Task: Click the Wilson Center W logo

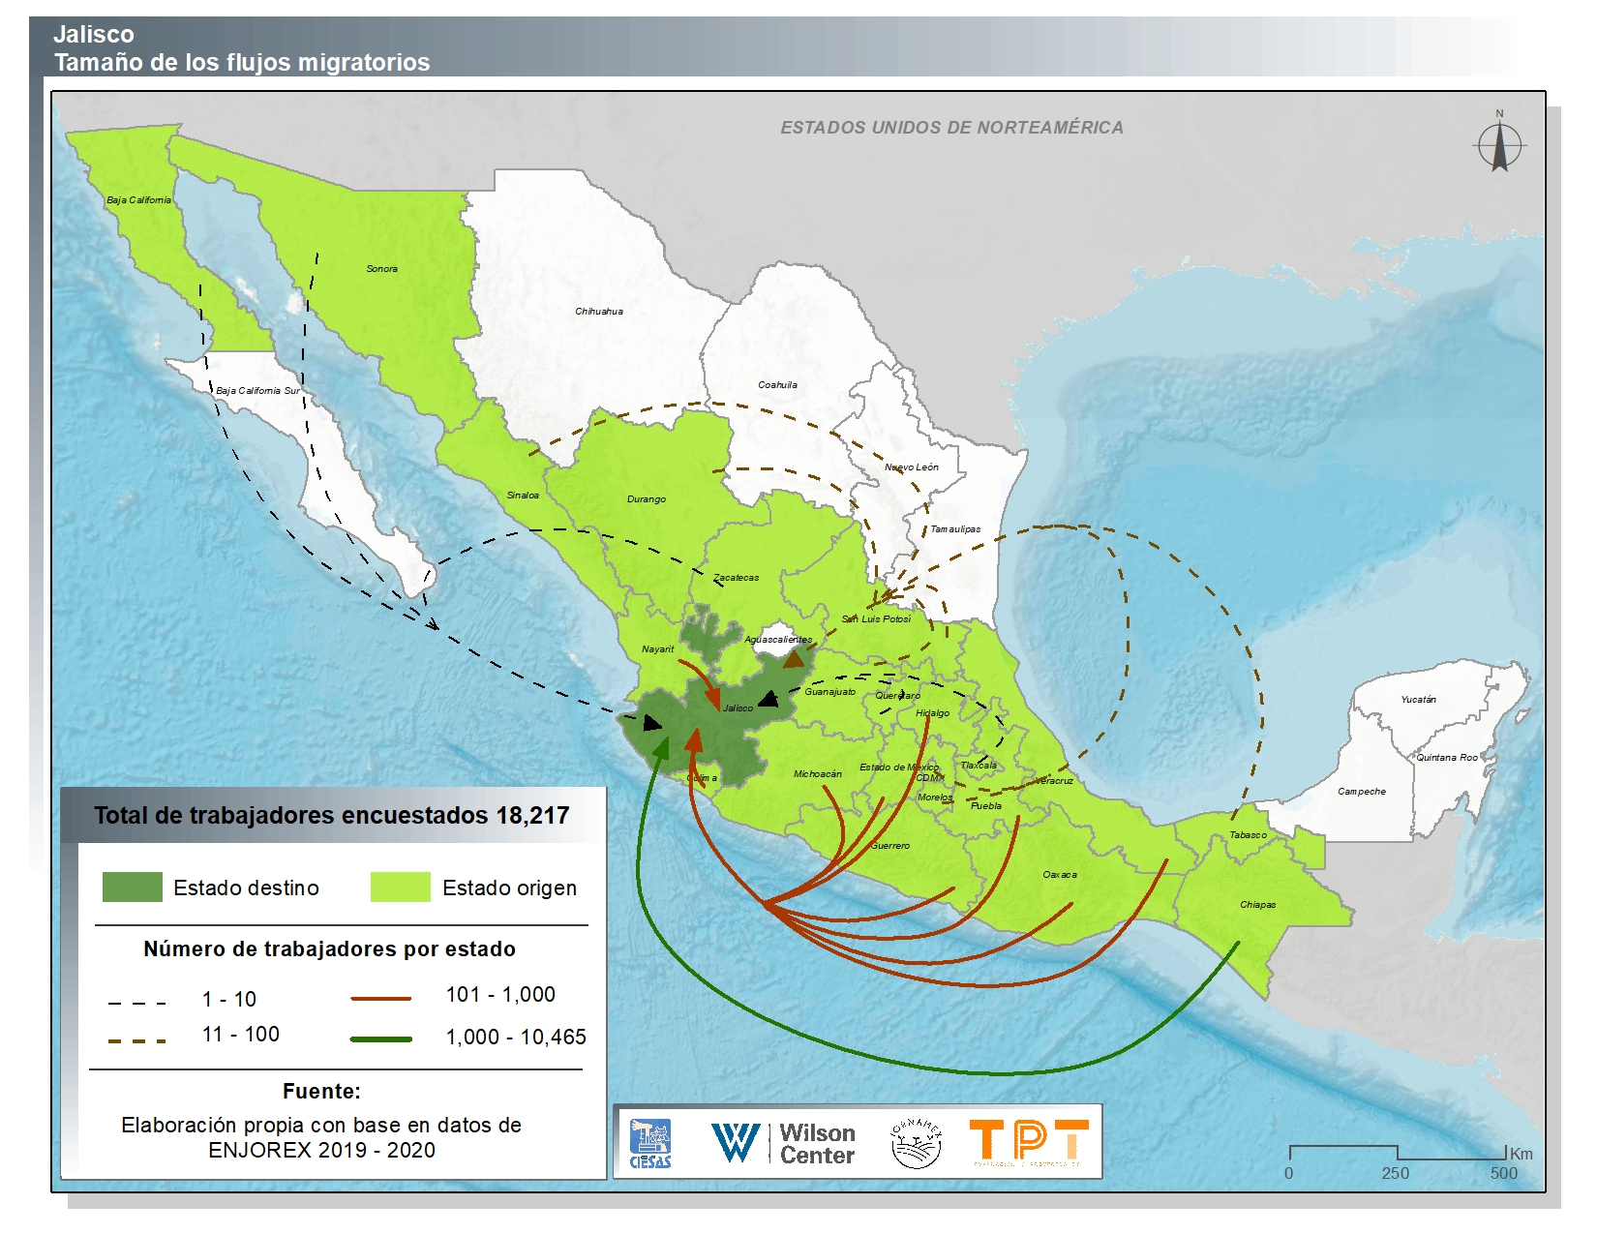Action: [736, 1143]
